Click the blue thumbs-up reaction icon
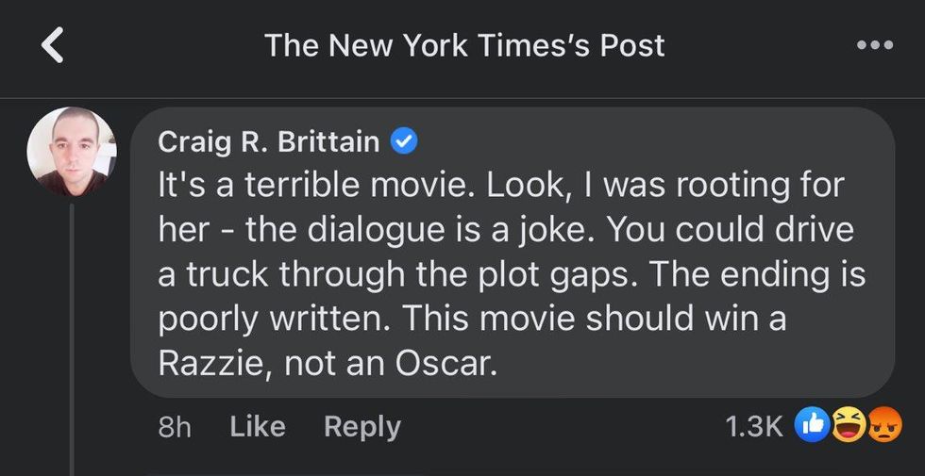This screenshot has height=476, width=925. 812,426
